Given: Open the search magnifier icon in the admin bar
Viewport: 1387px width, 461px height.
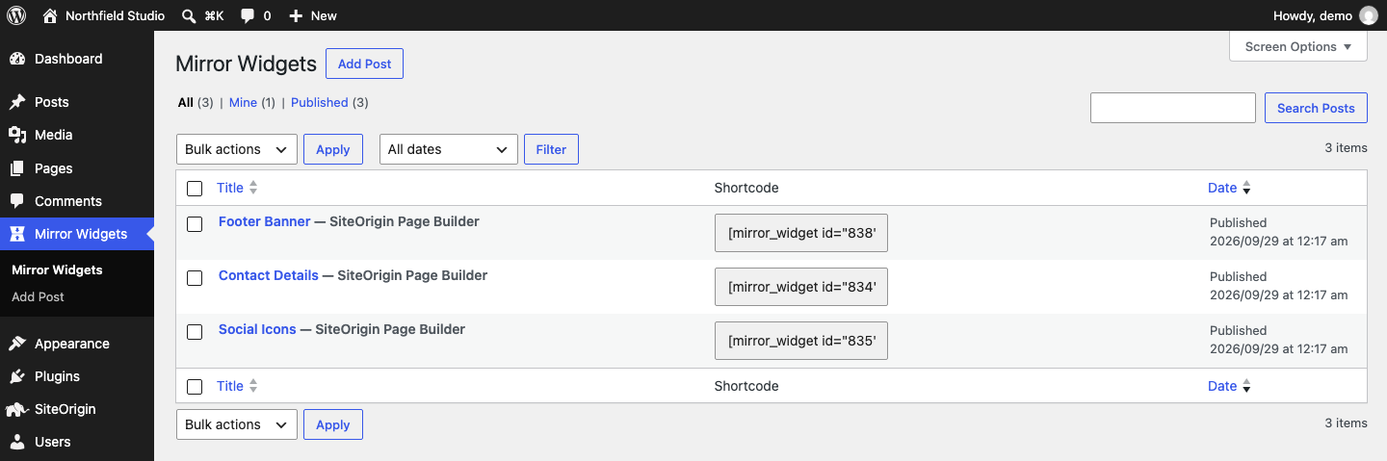Looking at the screenshot, I should pos(190,15).
